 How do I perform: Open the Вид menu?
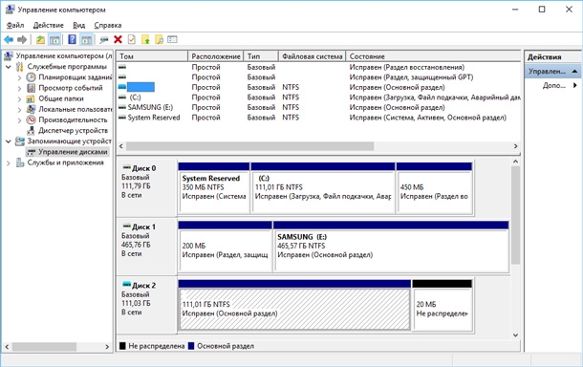78,25
